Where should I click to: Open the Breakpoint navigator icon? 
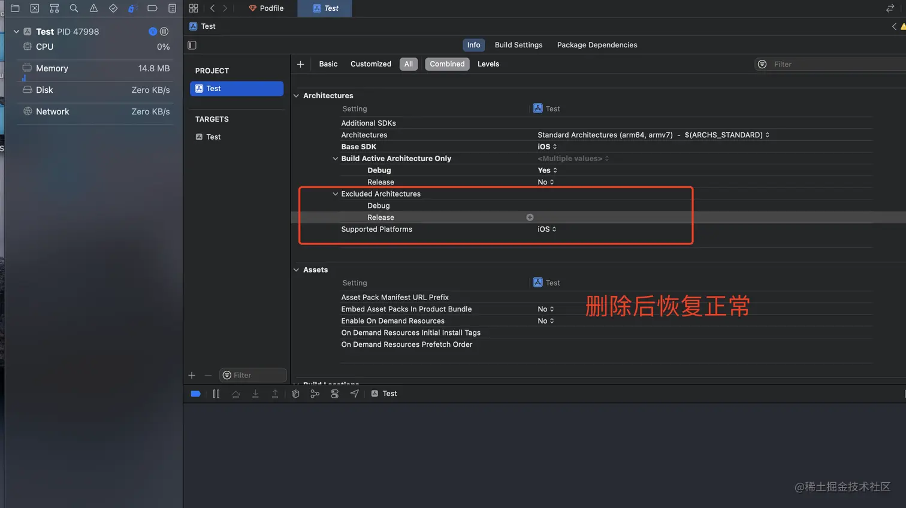coord(152,8)
